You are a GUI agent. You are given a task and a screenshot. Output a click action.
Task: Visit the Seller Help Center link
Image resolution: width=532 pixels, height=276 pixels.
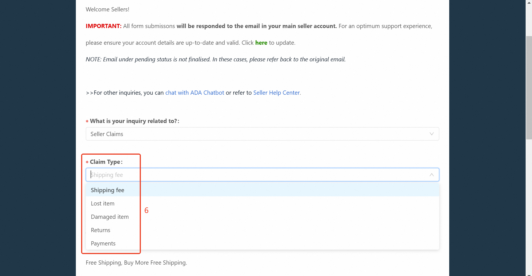coord(276,92)
